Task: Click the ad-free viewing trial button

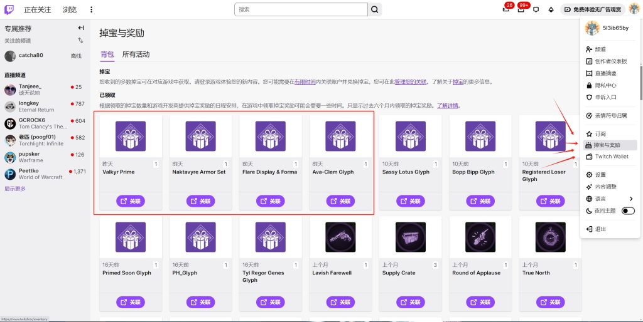Action: point(593,9)
